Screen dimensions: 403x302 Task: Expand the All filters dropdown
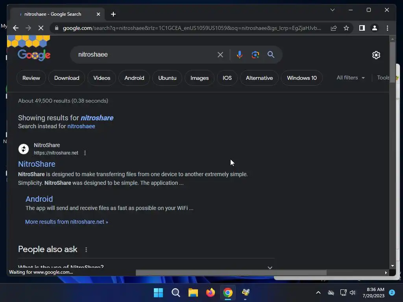coord(351,77)
